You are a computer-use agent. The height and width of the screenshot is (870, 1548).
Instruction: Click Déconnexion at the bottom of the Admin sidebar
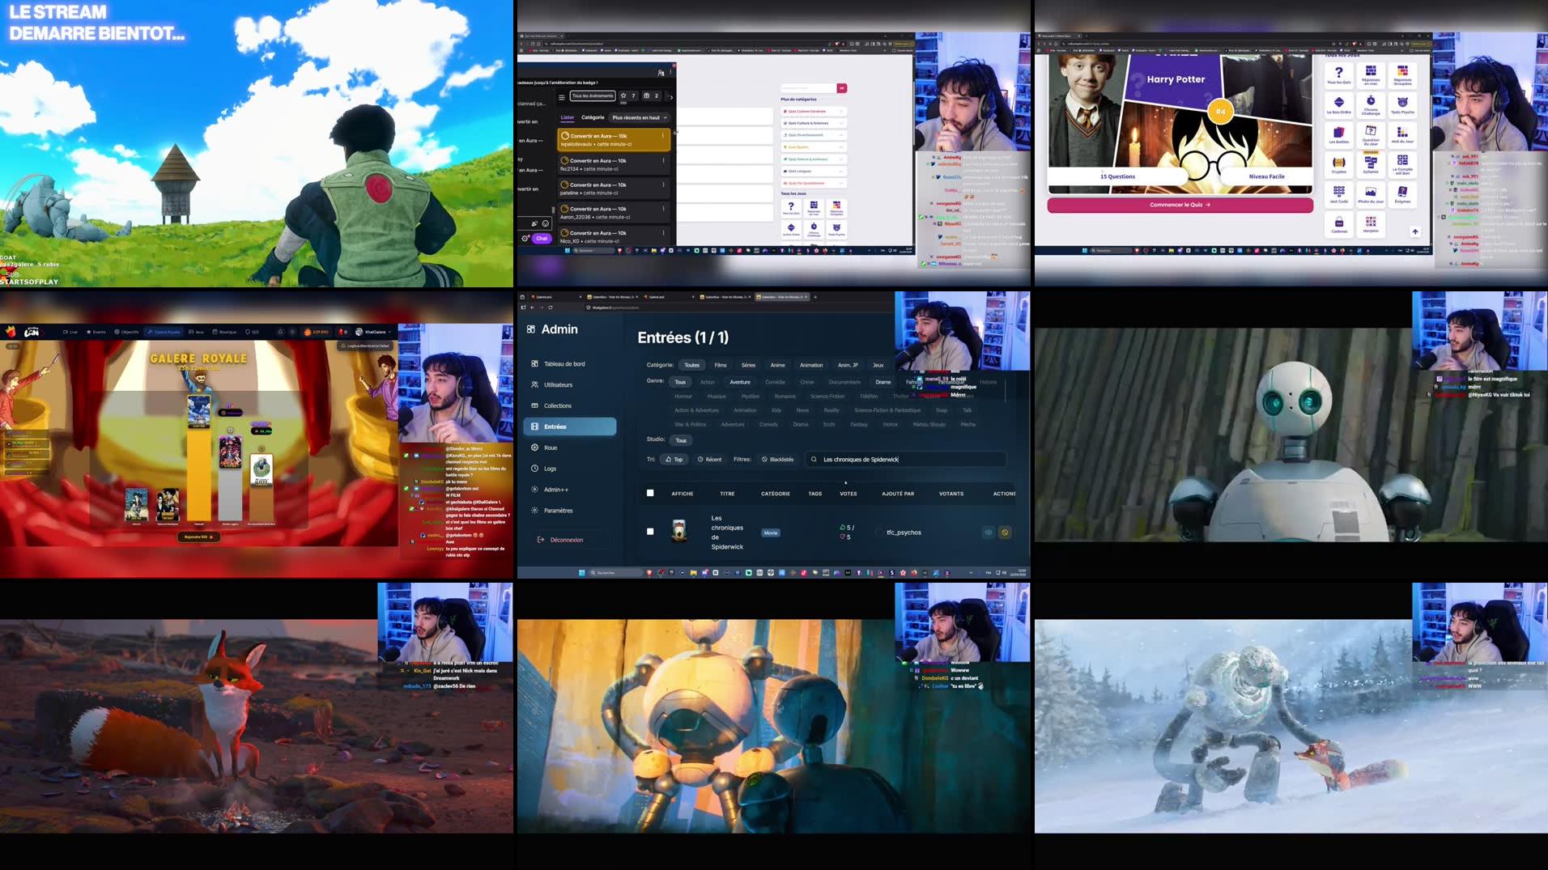pyautogui.click(x=567, y=539)
